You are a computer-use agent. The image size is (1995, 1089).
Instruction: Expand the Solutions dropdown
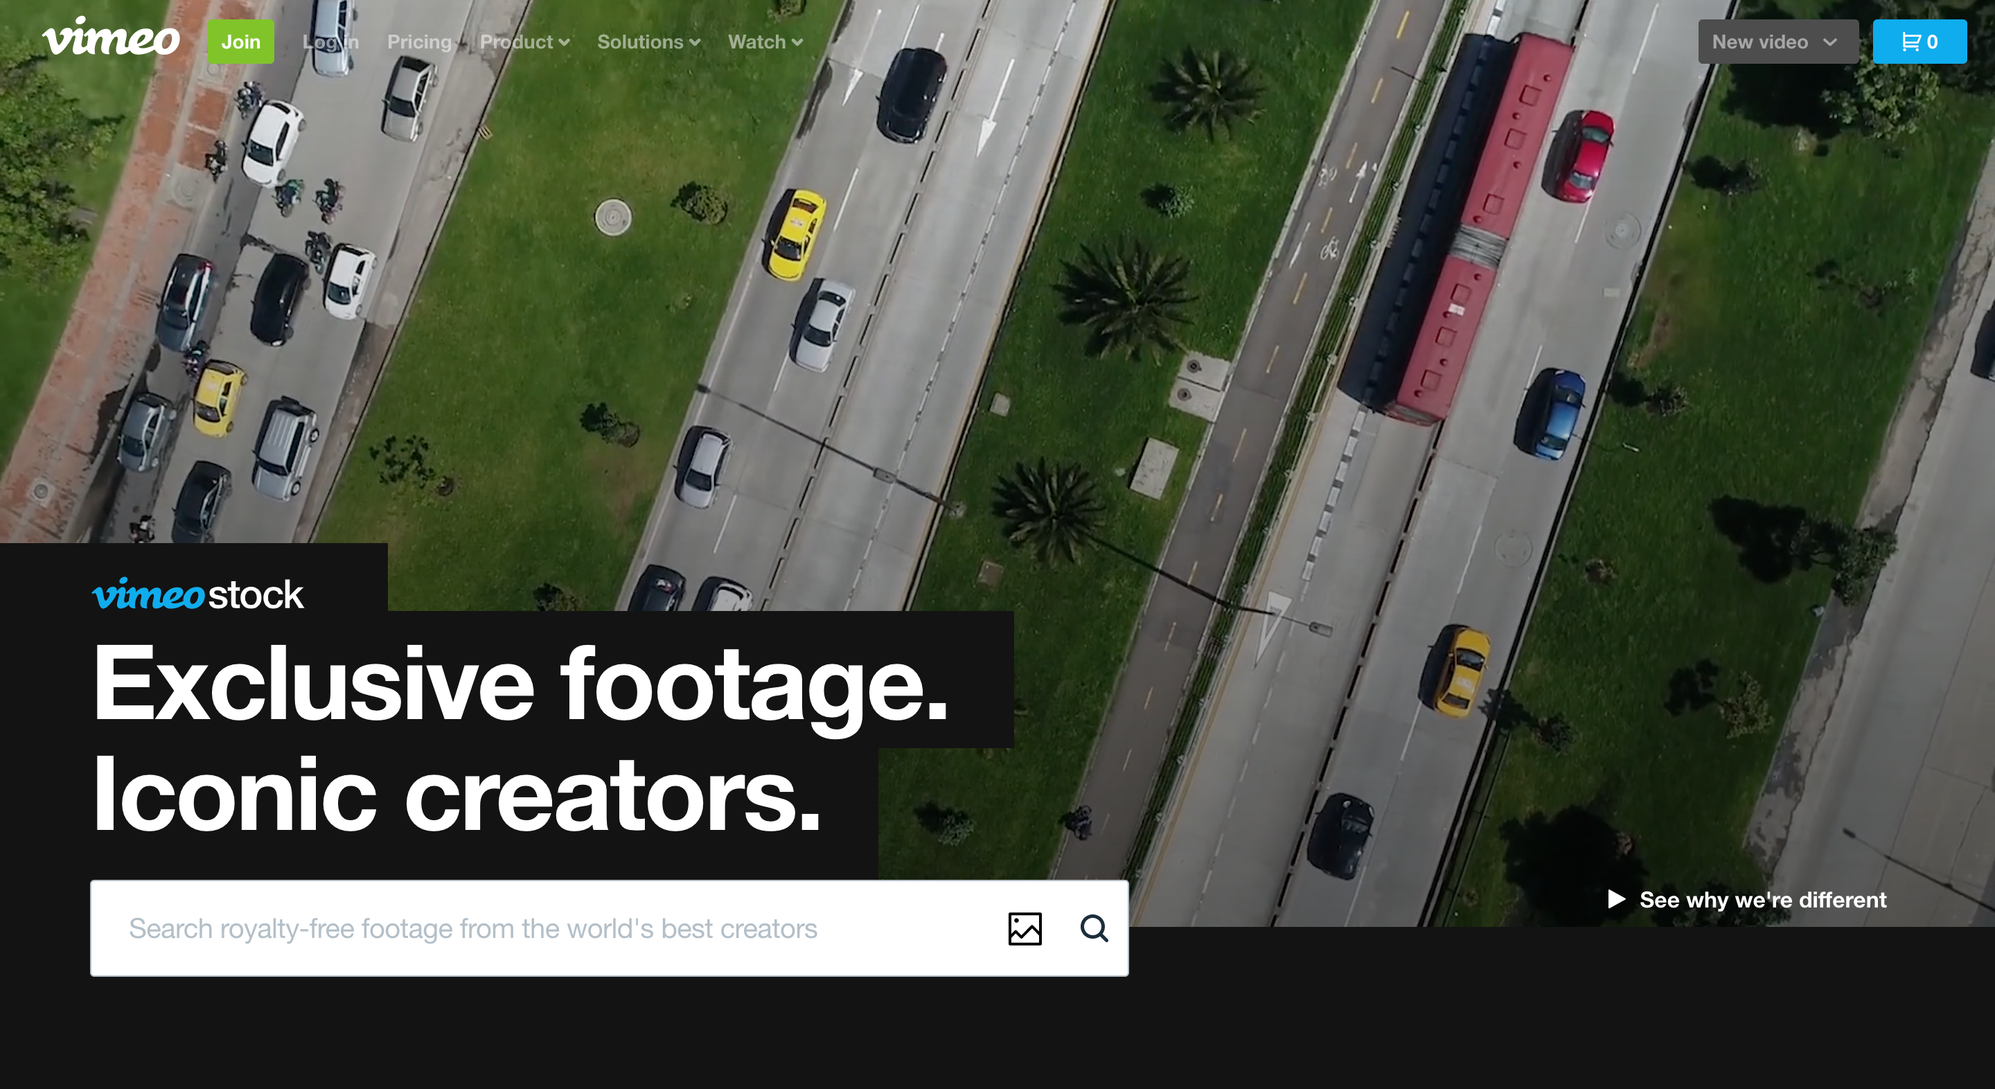pyautogui.click(x=641, y=42)
